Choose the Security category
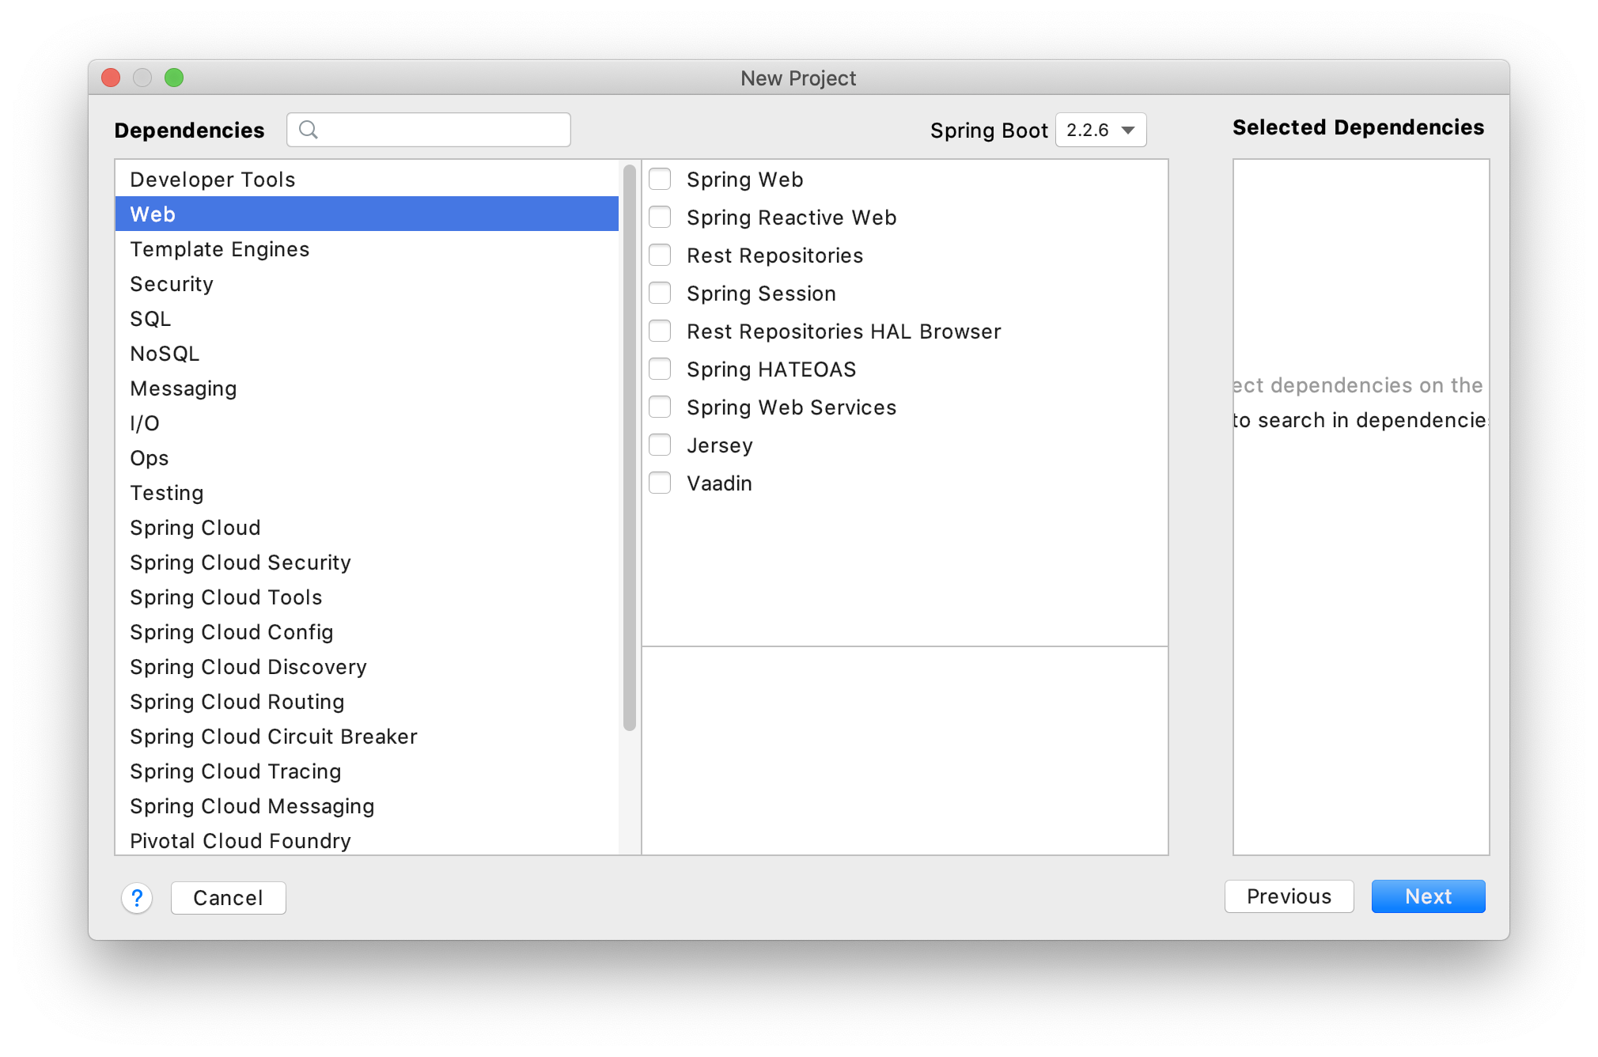The image size is (1598, 1057). (x=367, y=284)
